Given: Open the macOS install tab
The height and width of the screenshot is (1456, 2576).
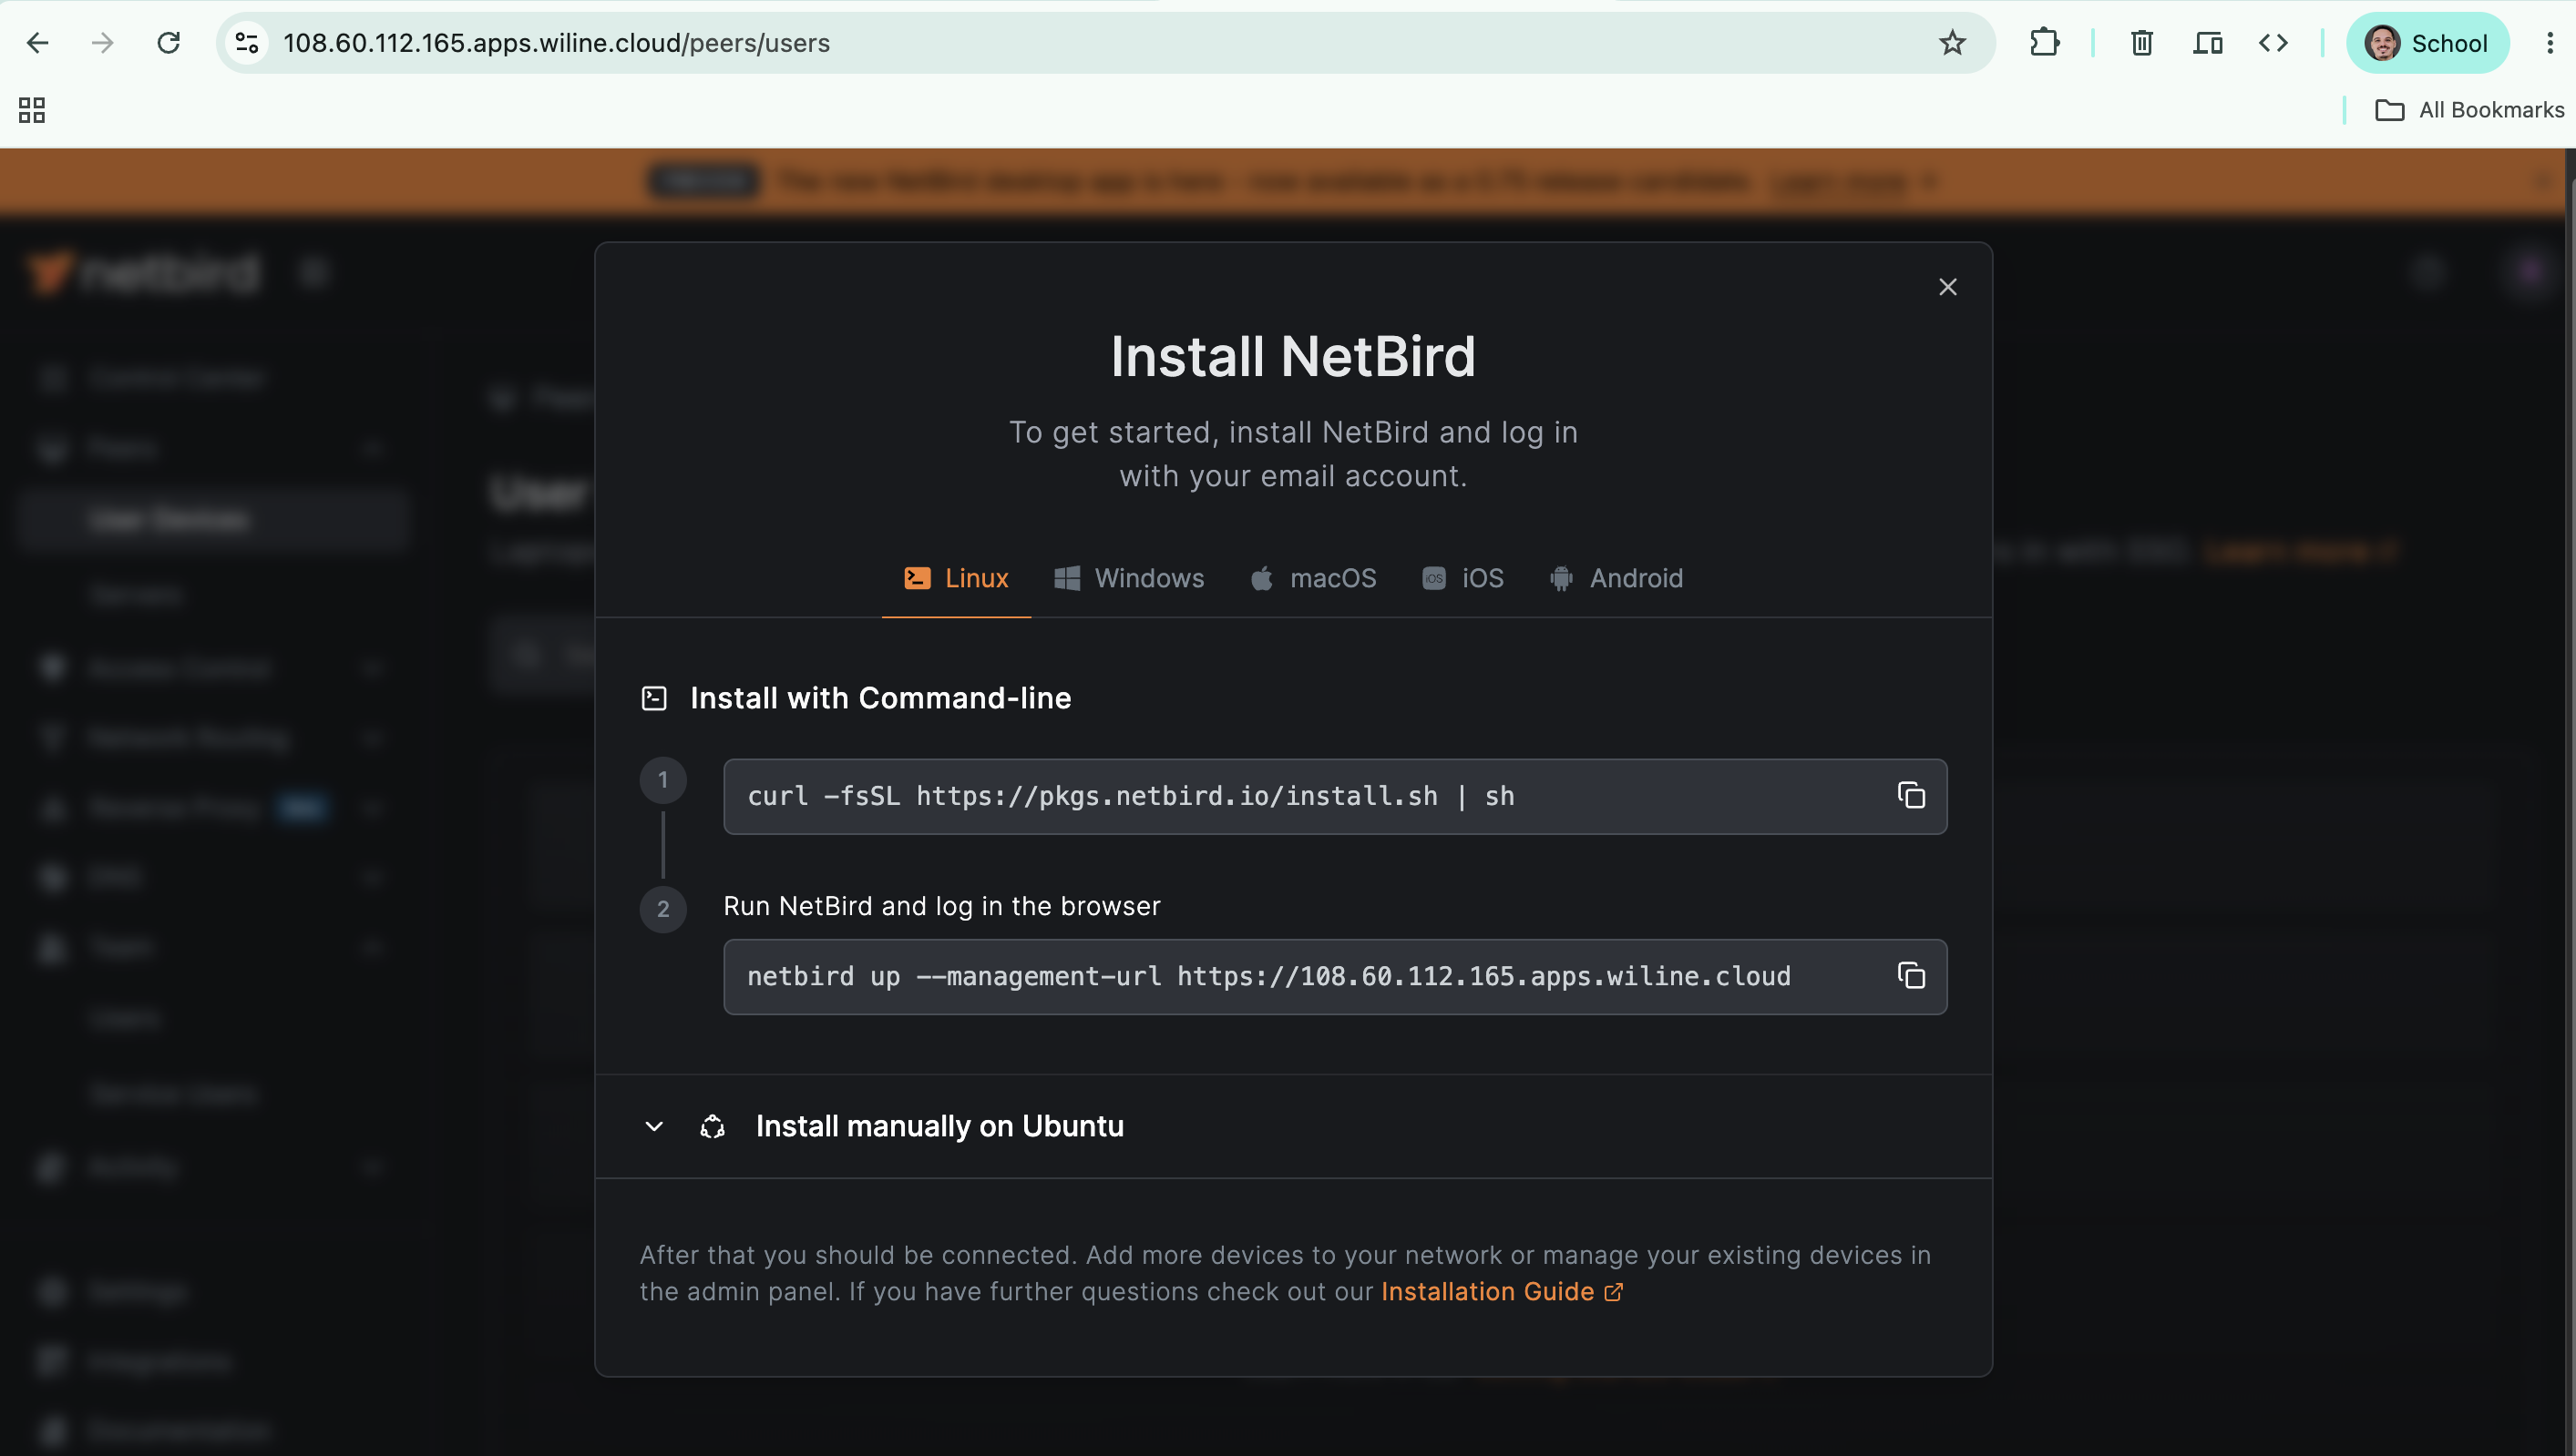Looking at the screenshot, I should pos(1312,578).
